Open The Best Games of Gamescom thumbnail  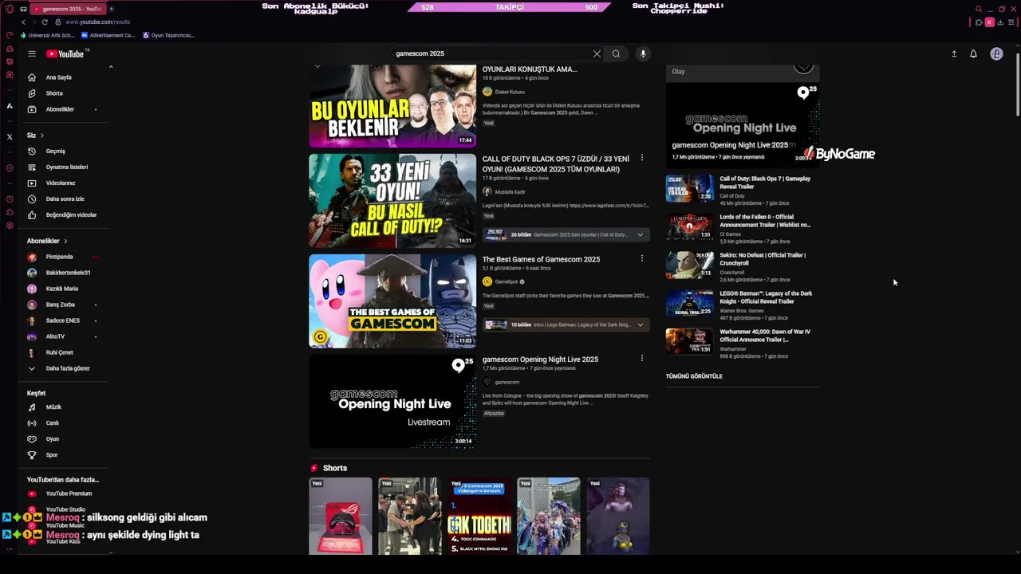point(392,301)
